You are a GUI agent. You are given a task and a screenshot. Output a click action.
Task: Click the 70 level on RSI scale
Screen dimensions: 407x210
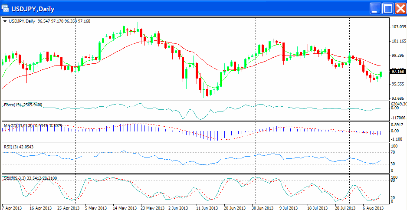(x=393, y=152)
